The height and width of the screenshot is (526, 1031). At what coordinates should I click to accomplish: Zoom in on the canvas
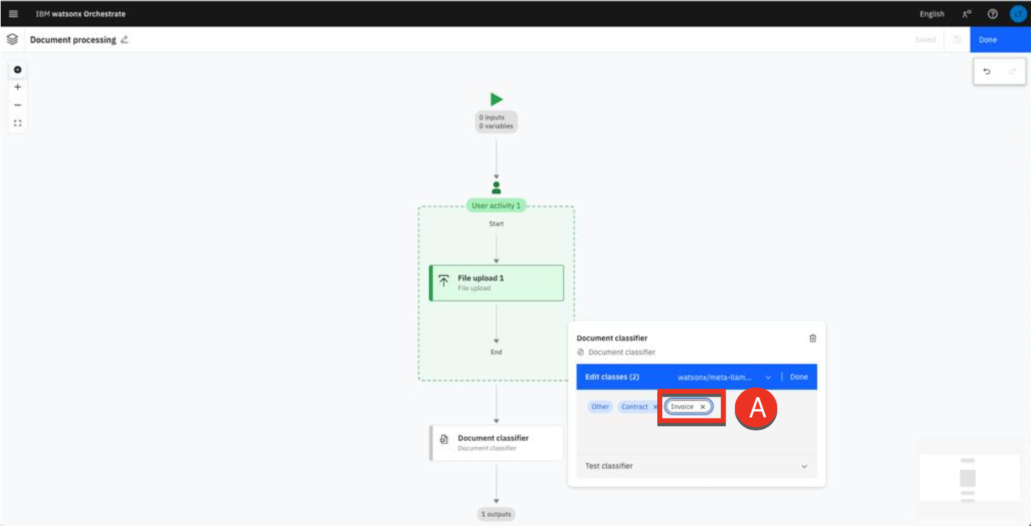(x=18, y=87)
